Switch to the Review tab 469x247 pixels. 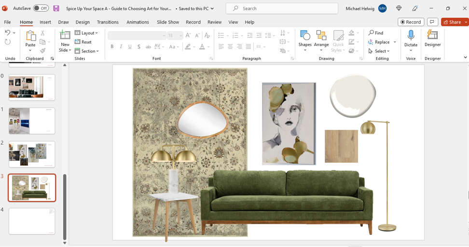coord(214,22)
